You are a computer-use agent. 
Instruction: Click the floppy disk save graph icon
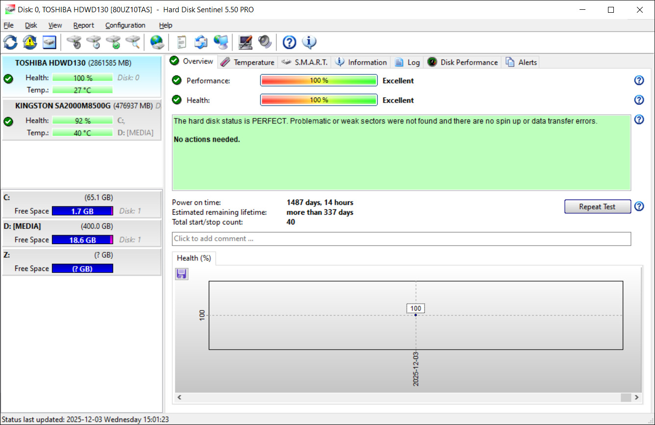pos(182,274)
